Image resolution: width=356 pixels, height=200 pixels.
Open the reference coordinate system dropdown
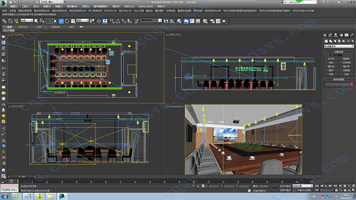pos(82,20)
